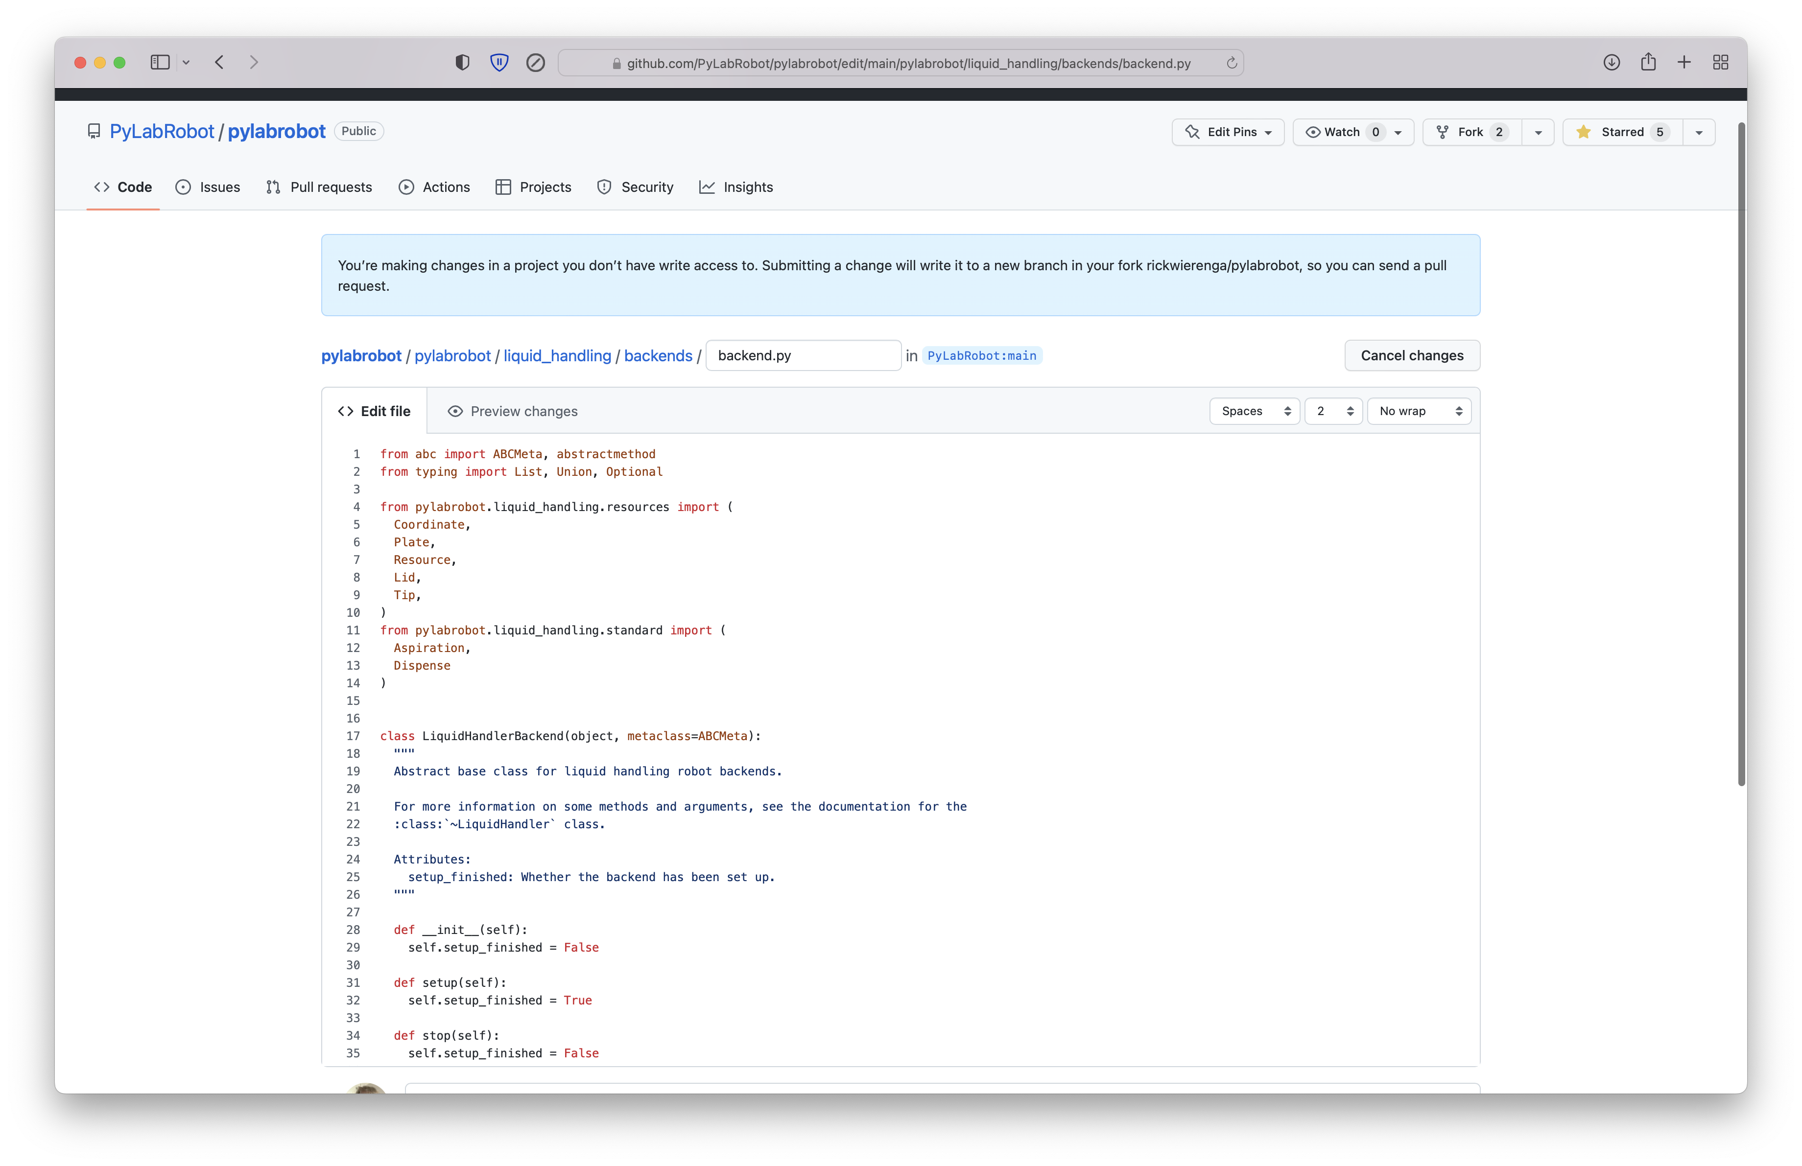Click the Cancel changes button
Viewport: 1802px width, 1166px height.
1411,356
